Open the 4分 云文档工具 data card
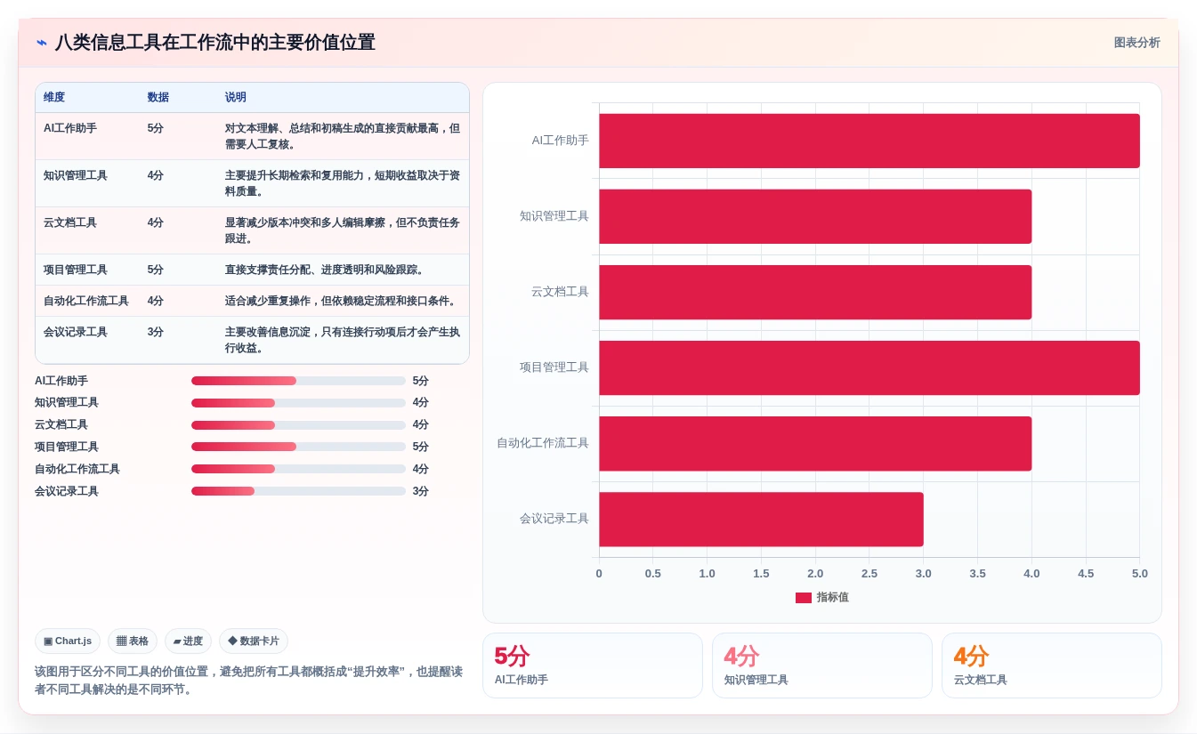Image resolution: width=1197 pixels, height=734 pixels. pos(1052,665)
